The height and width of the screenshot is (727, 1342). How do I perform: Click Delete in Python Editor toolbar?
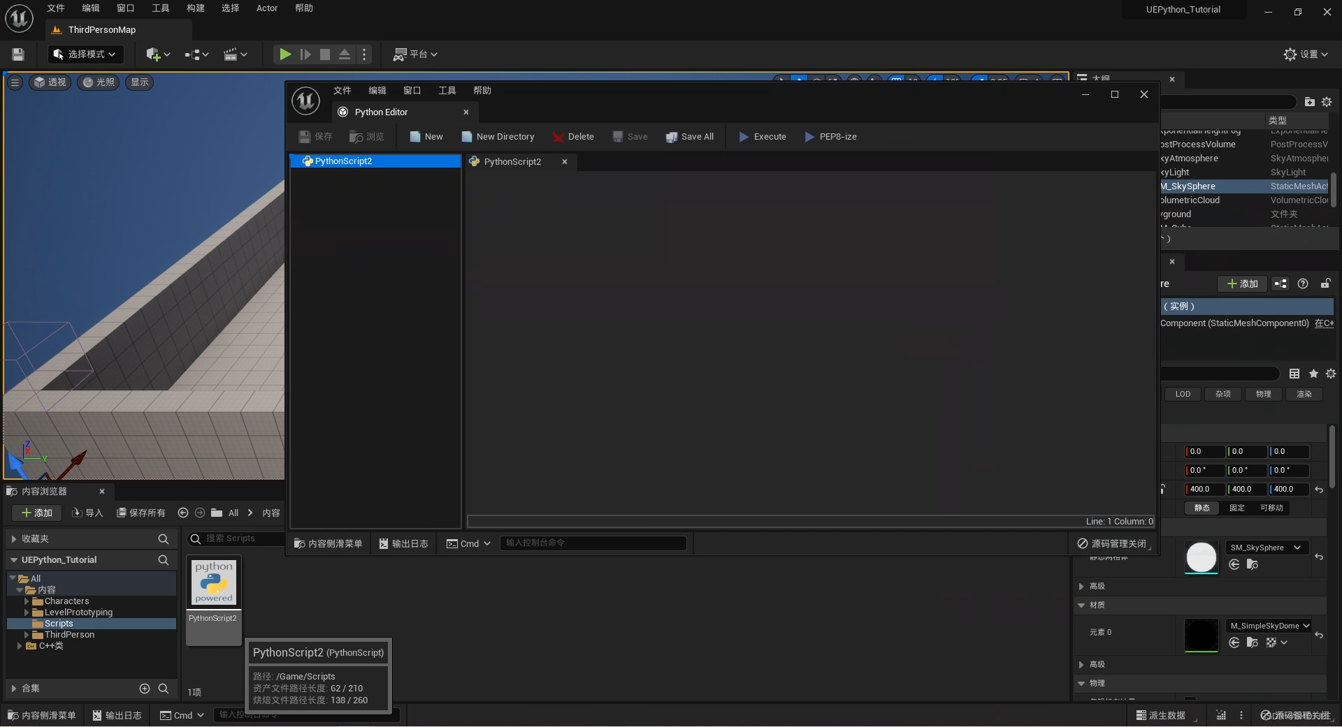pyautogui.click(x=573, y=137)
